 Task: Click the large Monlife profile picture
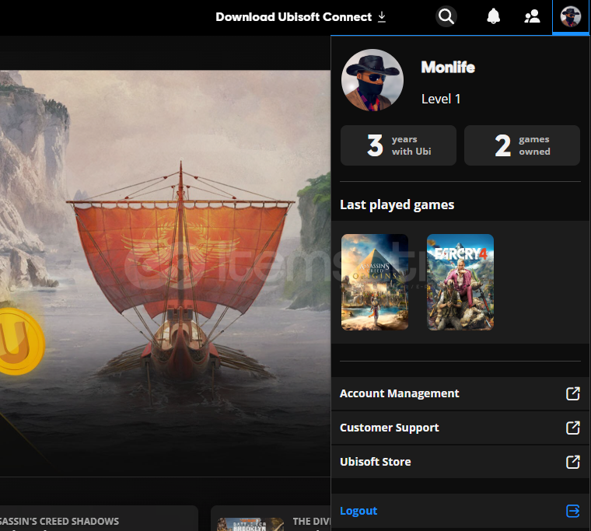pos(372,80)
